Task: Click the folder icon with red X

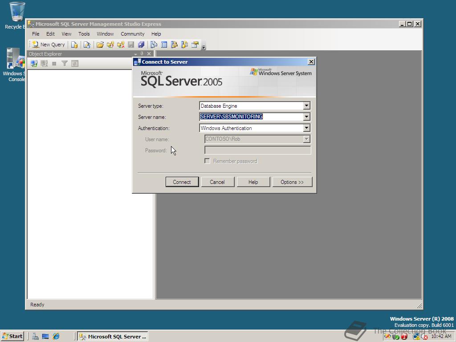Action: click(x=121, y=45)
